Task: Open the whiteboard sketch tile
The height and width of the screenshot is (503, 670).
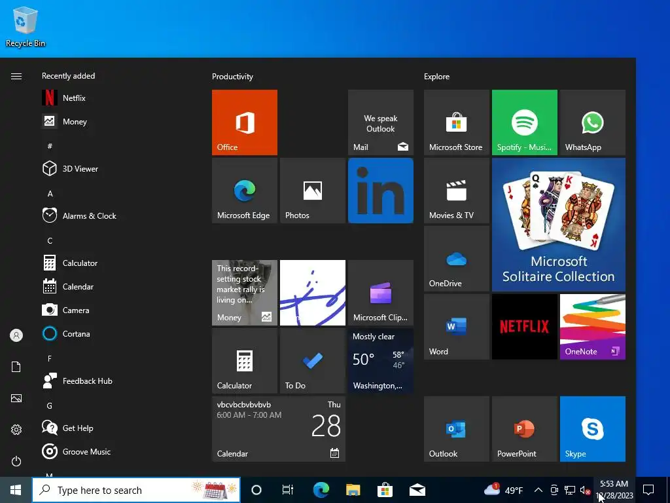Action: point(312,293)
